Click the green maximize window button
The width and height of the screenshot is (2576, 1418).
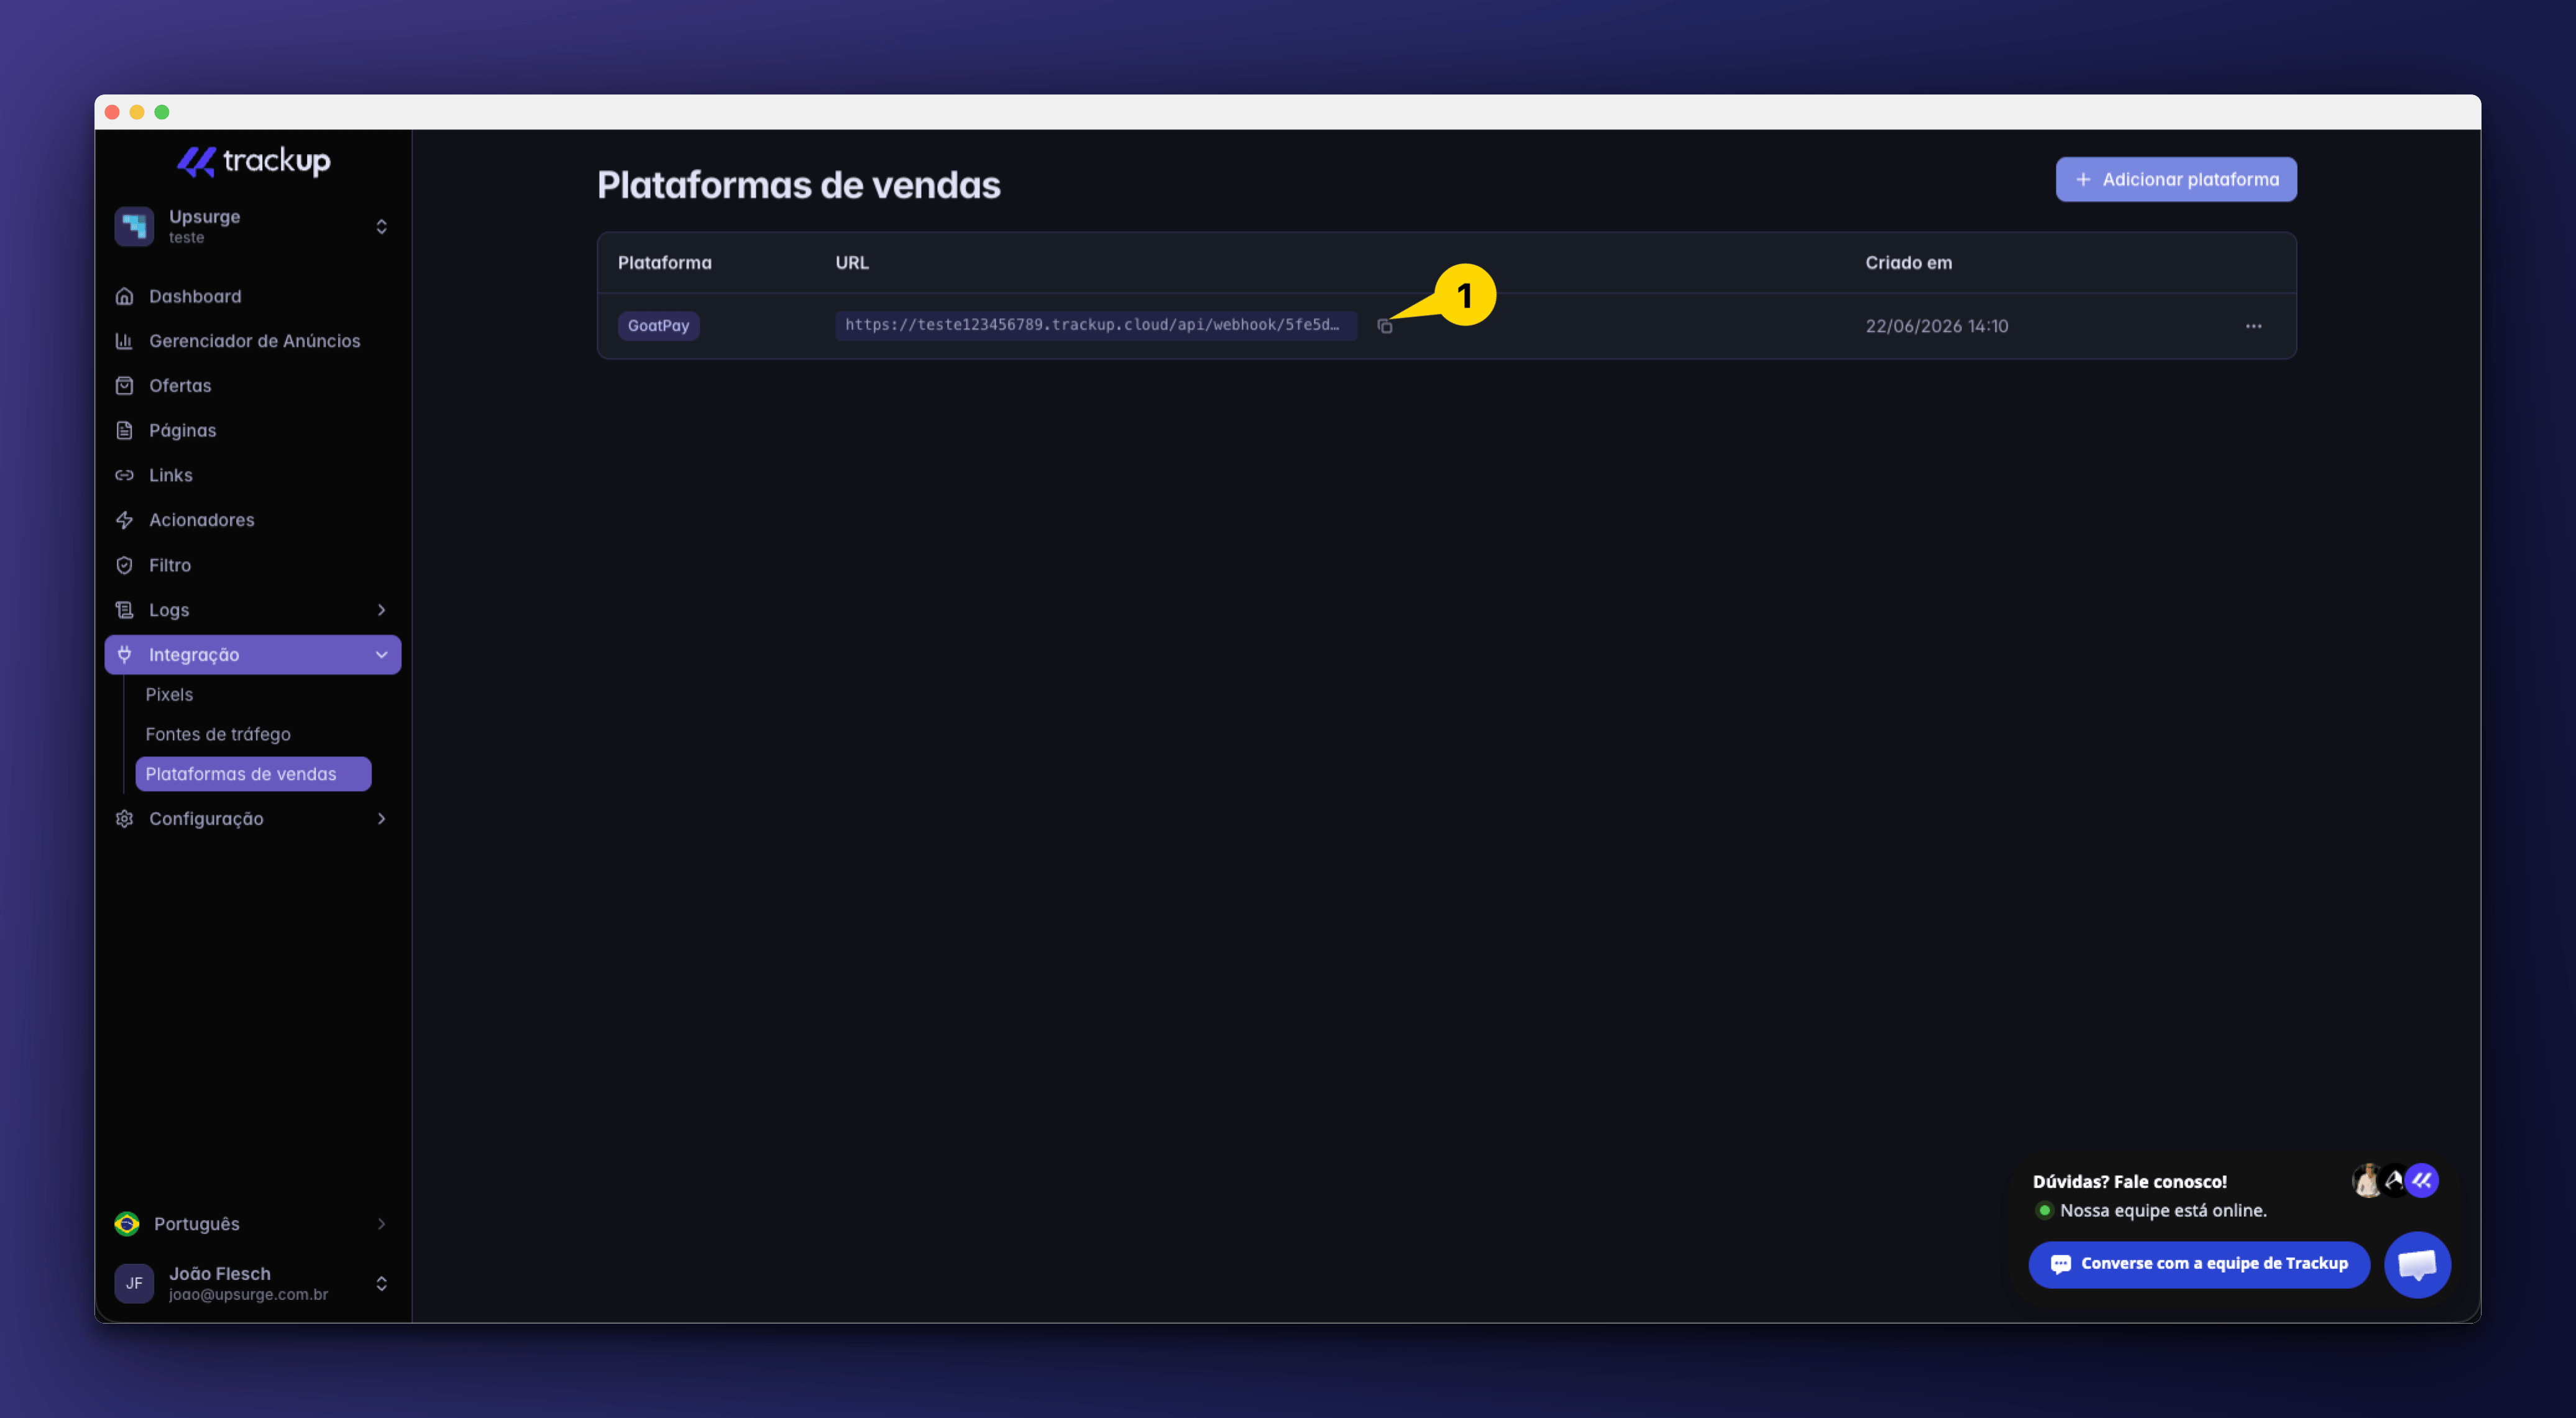point(162,112)
